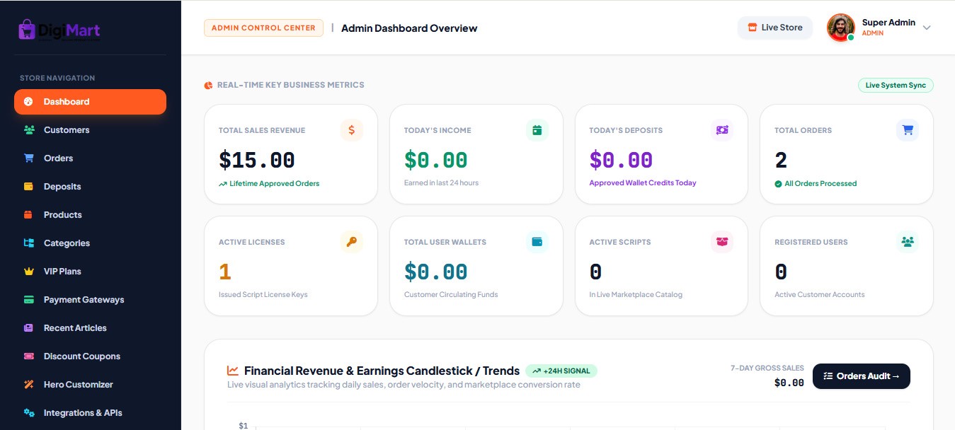The width and height of the screenshot is (955, 430).
Task: Click the Payment Gateways card icon
Action: (x=29, y=300)
